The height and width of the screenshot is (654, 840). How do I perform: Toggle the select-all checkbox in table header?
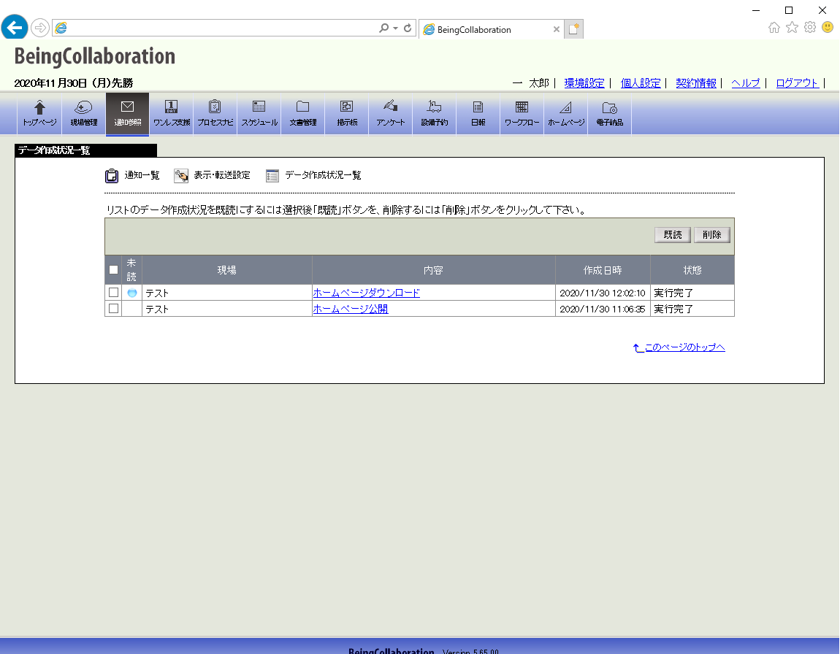[113, 270]
